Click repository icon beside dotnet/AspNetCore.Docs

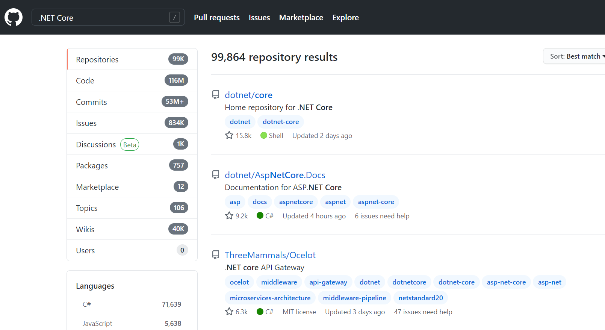coord(216,175)
